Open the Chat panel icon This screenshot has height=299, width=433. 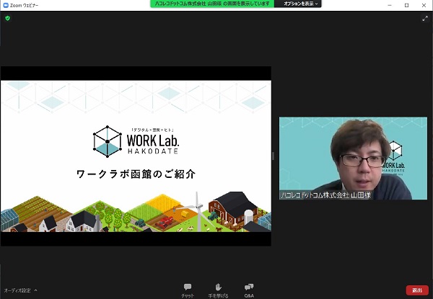(188, 287)
